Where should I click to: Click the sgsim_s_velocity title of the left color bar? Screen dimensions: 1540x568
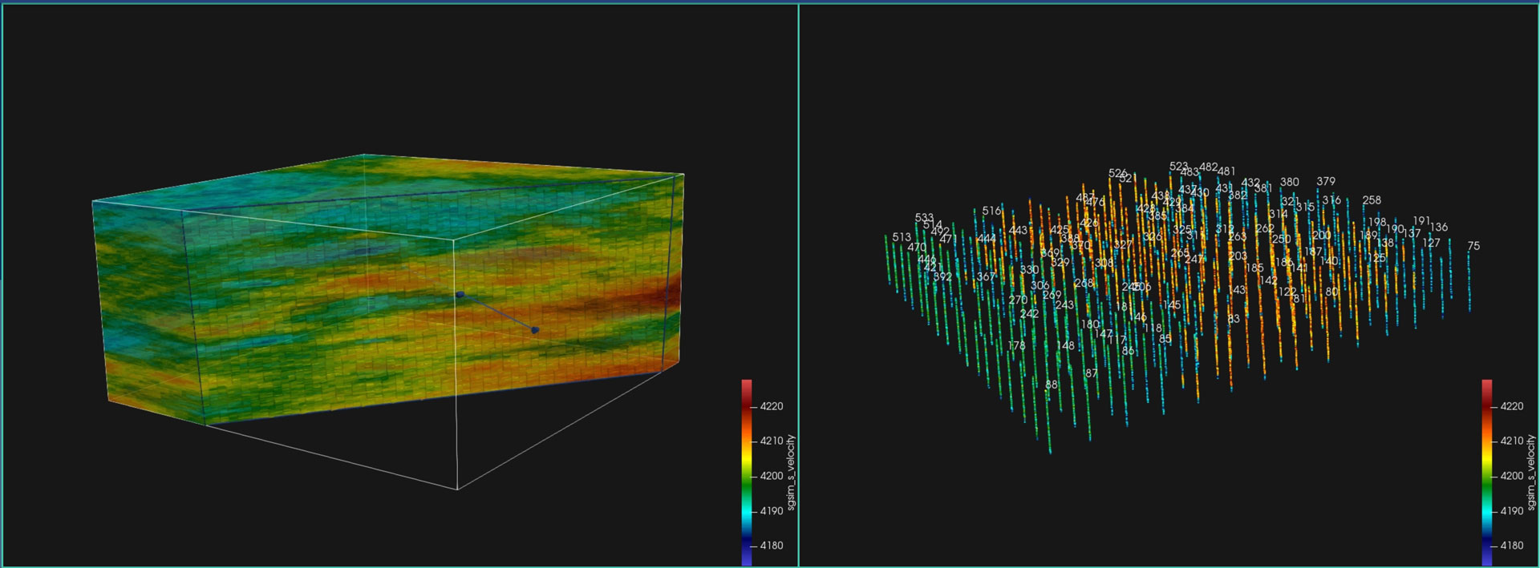791,473
